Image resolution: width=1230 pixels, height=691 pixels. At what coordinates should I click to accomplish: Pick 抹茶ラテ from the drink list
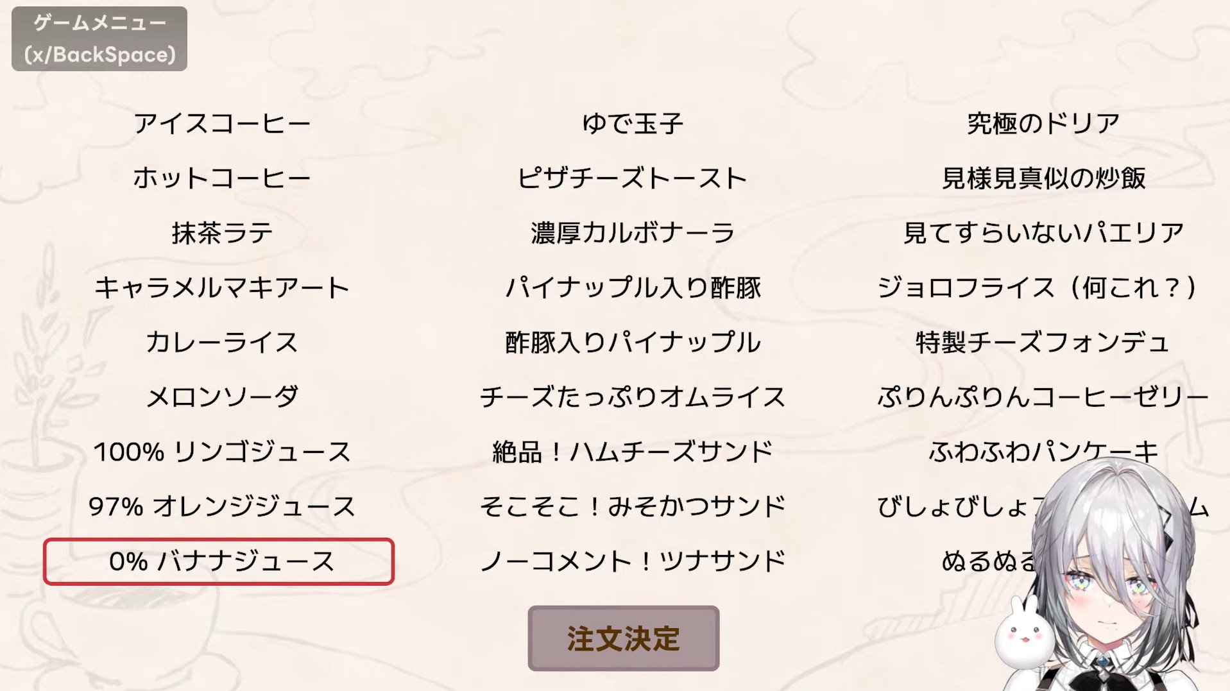[222, 233]
